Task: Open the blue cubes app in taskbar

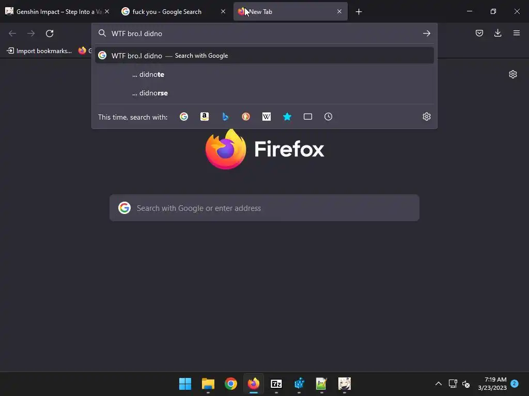Action: 299,384
